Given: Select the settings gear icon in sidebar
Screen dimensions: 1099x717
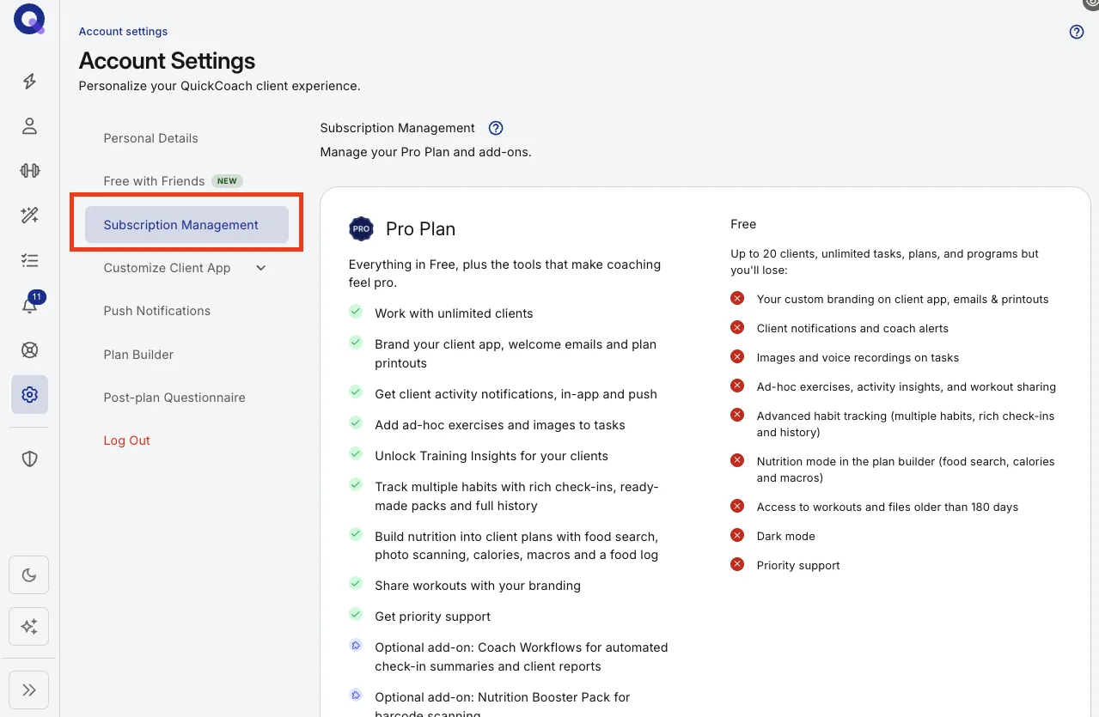Looking at the screenshot, I should coord(30,394).
